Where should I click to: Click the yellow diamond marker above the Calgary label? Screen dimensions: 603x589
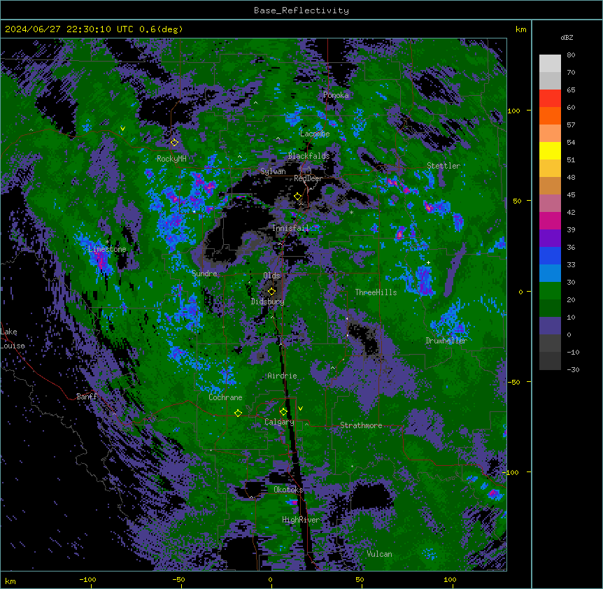point(283,412)
